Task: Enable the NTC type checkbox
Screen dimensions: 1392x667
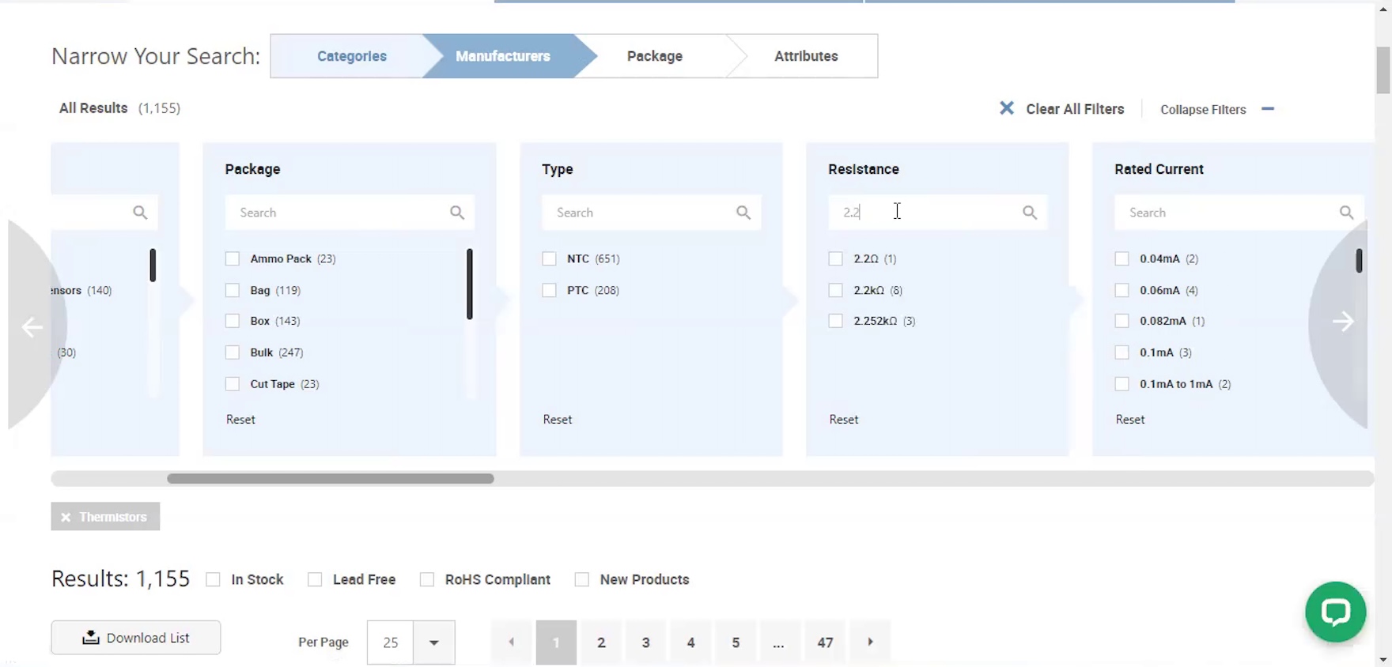Action: coord(549,258)
